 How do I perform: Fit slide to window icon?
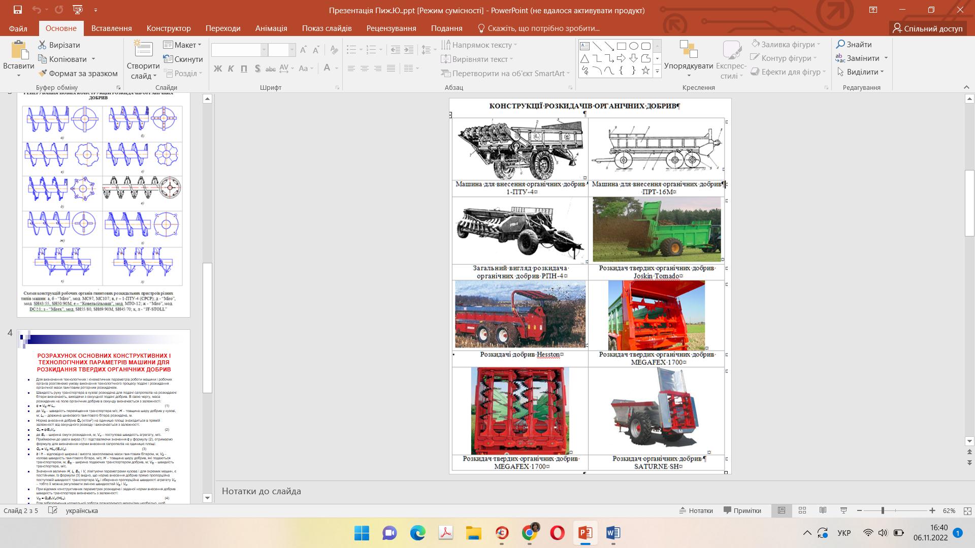pos(967,510)
